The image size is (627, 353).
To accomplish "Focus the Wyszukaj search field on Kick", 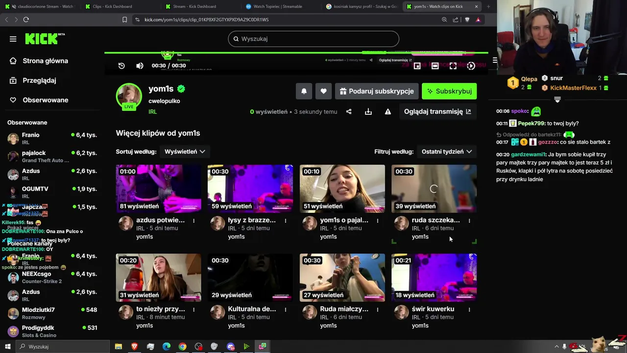I will click(313, 39).
